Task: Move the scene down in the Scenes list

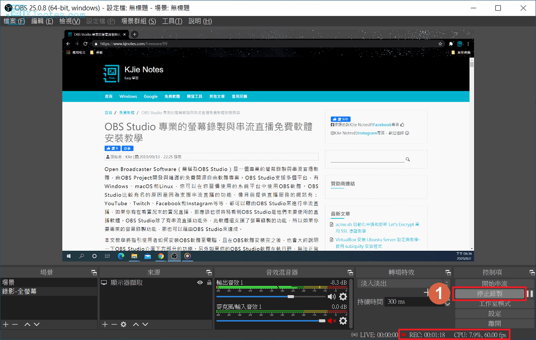Action: tap(36, 325)
